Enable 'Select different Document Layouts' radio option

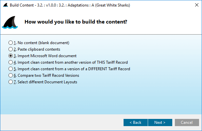(11, 82)
